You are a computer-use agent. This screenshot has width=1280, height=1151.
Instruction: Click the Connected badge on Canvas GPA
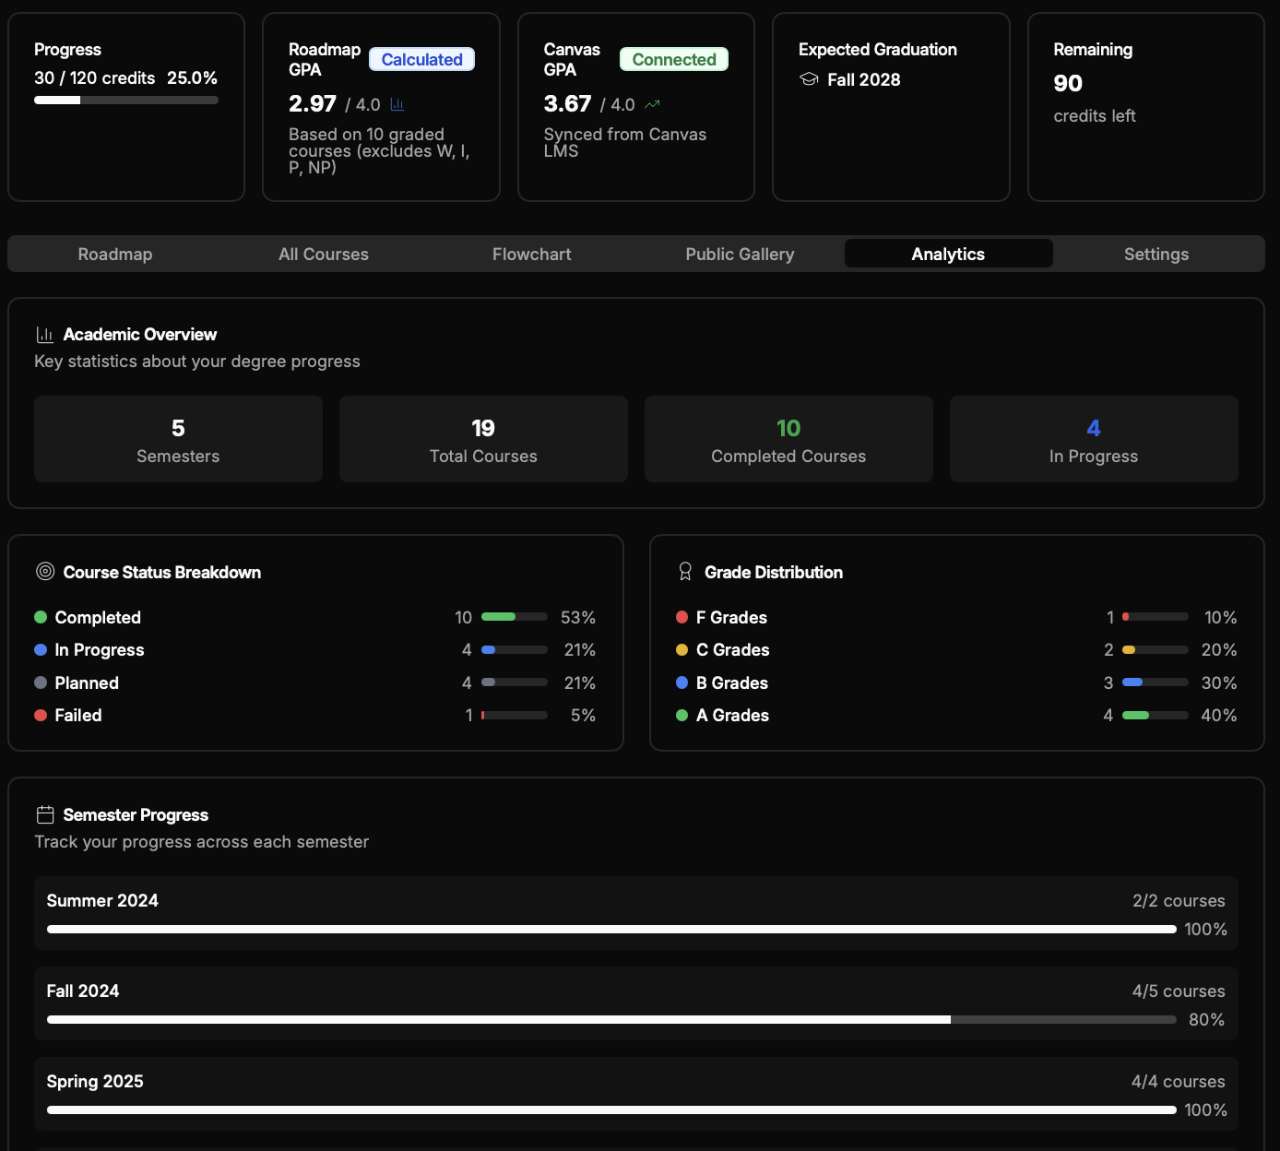[x=673, y=58]
